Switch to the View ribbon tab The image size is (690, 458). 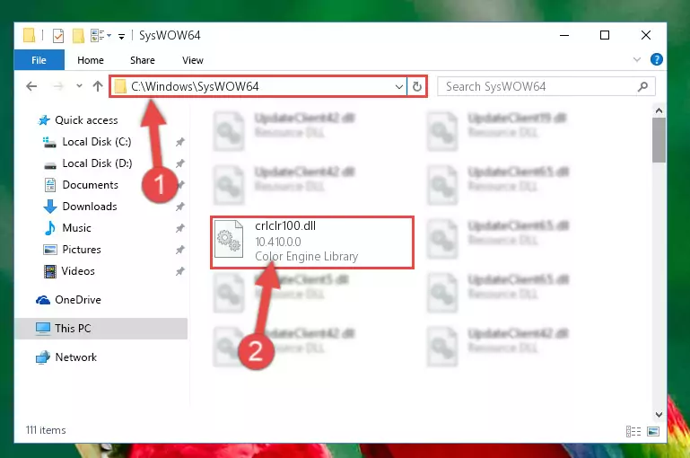(193, 60)
